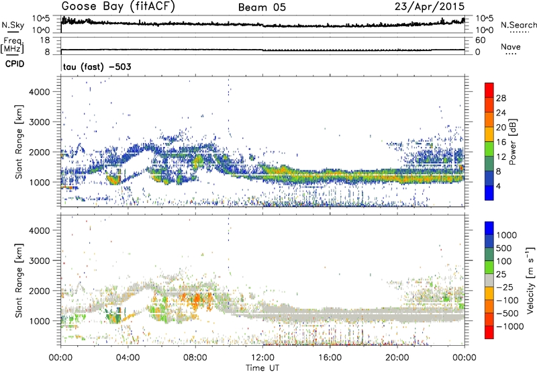Click the 'CPID' row label
This screenshot has width=537, height=372.
click(15, 64)
